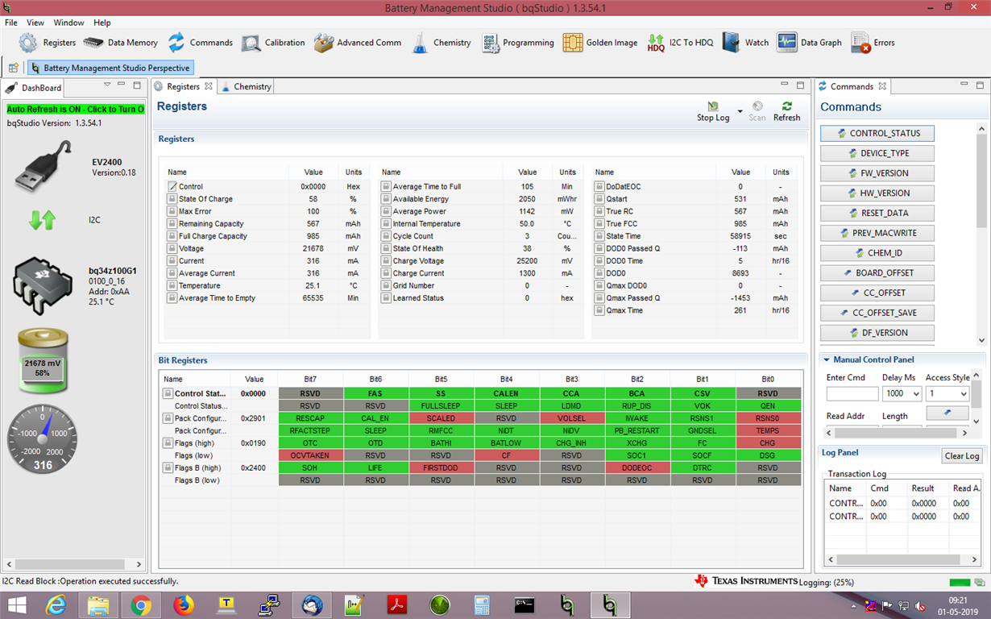The image size is (991, 619).
Task: Refresh the registers
Action: pos(786,111)
